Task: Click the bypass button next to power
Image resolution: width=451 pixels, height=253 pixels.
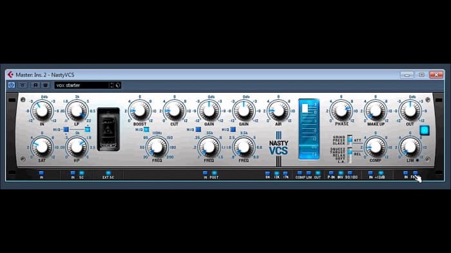Action: (23, 85)
